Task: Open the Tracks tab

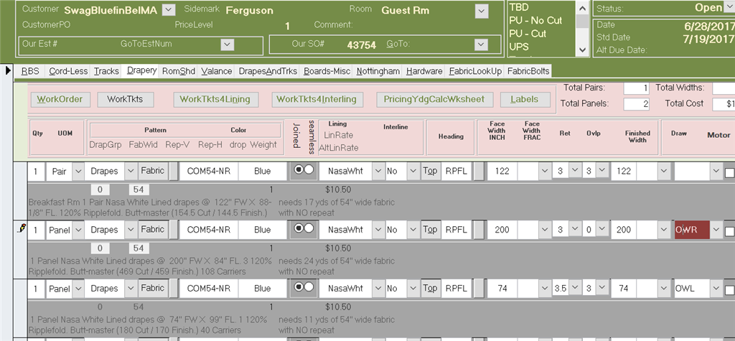Action: [x=106, y=71]
